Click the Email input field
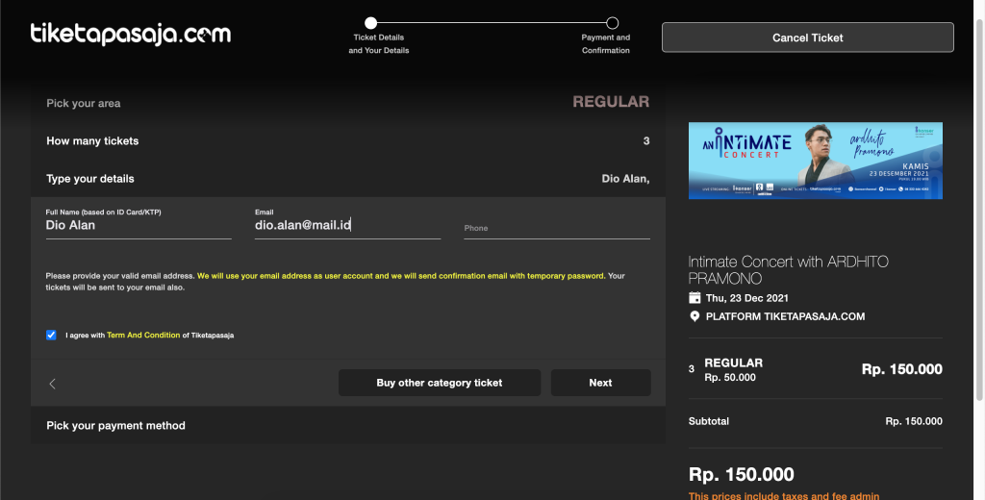Image resolution: width=985 pixels, height=500 pixels. point(347,226)
